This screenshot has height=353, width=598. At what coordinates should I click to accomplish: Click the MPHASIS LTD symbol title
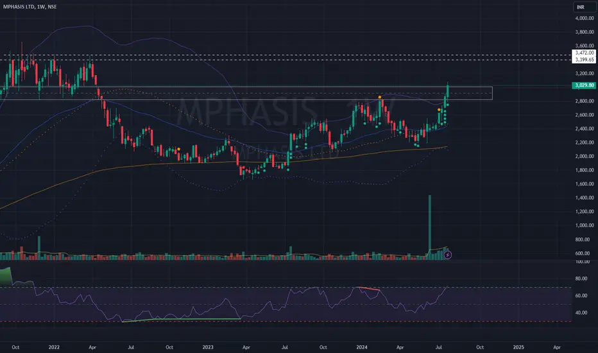pos(30,6)
